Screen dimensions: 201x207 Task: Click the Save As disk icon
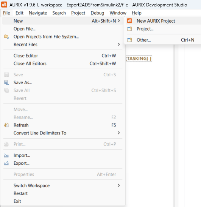point(6,82)
